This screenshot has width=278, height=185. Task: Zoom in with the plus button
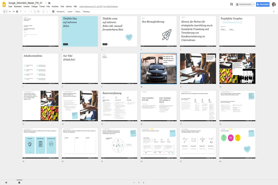pos(144,183)
